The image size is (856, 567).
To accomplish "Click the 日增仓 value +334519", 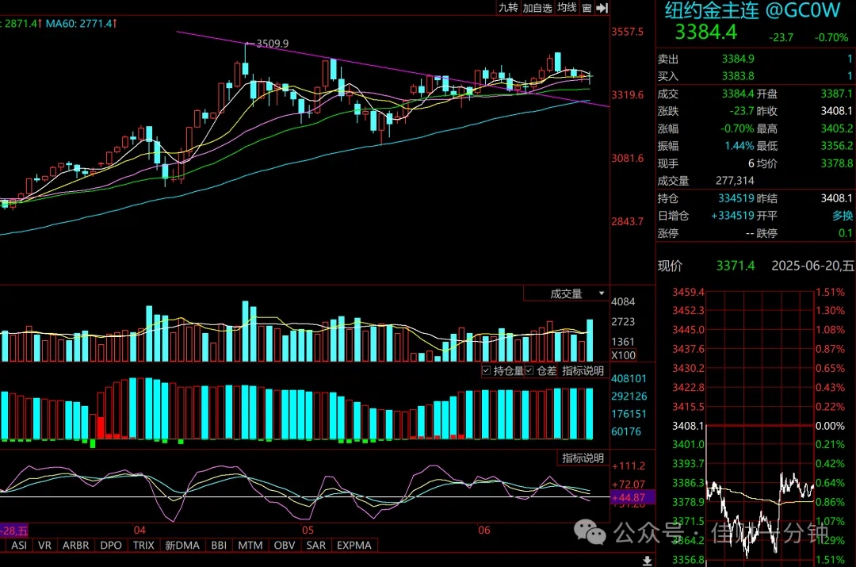I will pos(732,216).
